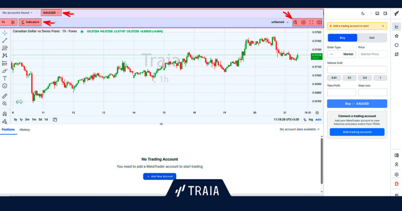Open chart settings in top toolbar
The width and height of the screenshot is (402, 211).
click(303, 22)
